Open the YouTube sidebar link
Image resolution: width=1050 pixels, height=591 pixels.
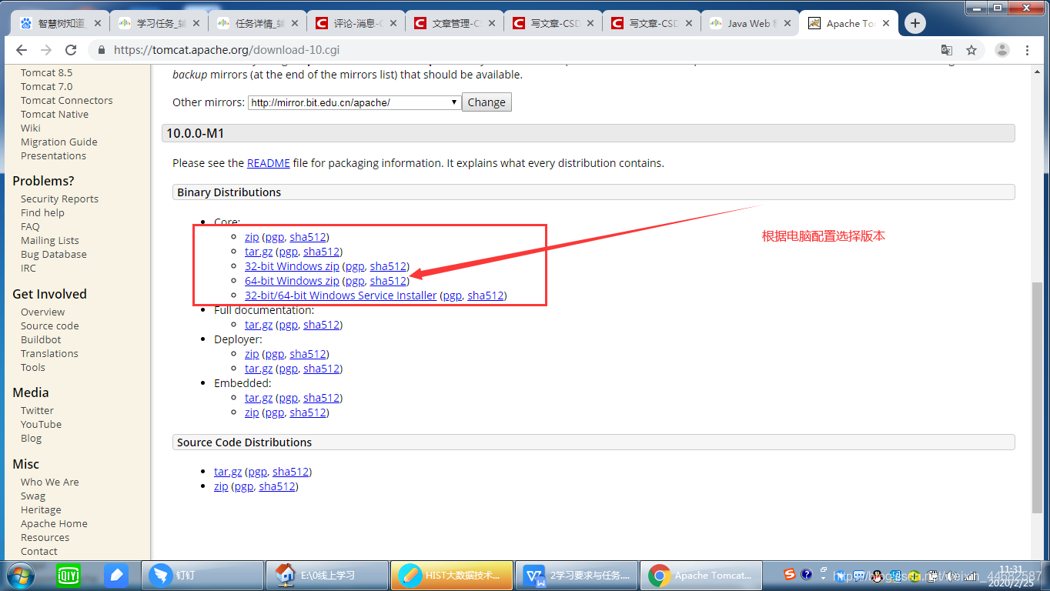(41, 424)
